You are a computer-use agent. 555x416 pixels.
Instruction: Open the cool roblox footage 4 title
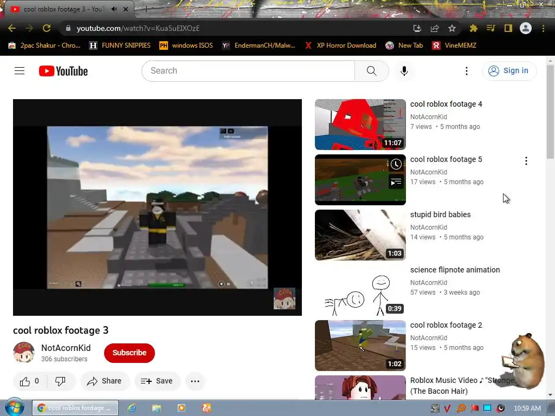[446, 104]
